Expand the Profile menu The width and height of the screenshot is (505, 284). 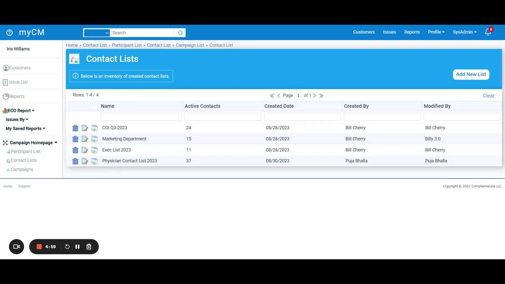pos(436,32)
